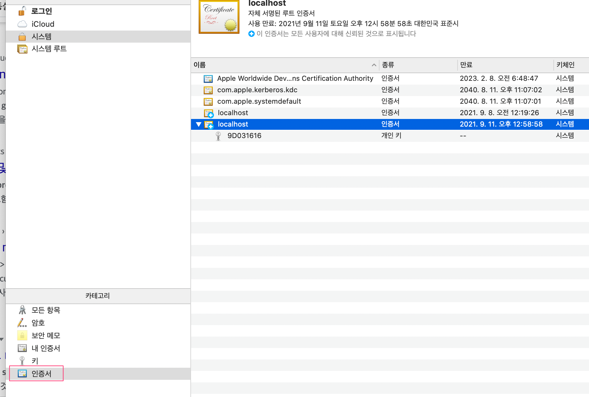Select the com.apple.kerberos.kdc certificate row

click(x=257, y=90)
